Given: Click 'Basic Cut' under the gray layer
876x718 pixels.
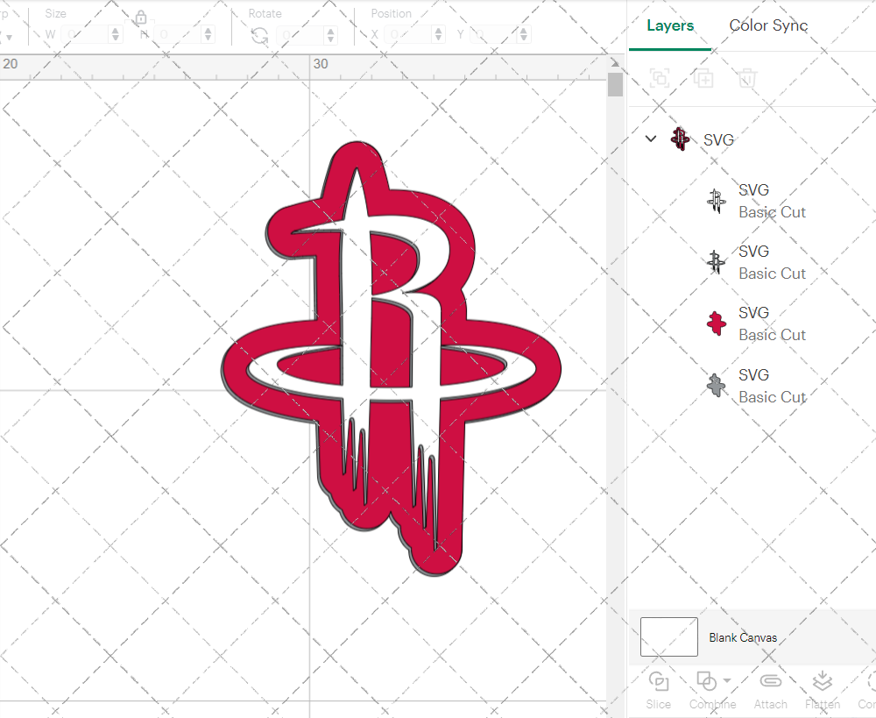Looking at the screenshot, I should (772, 397).
